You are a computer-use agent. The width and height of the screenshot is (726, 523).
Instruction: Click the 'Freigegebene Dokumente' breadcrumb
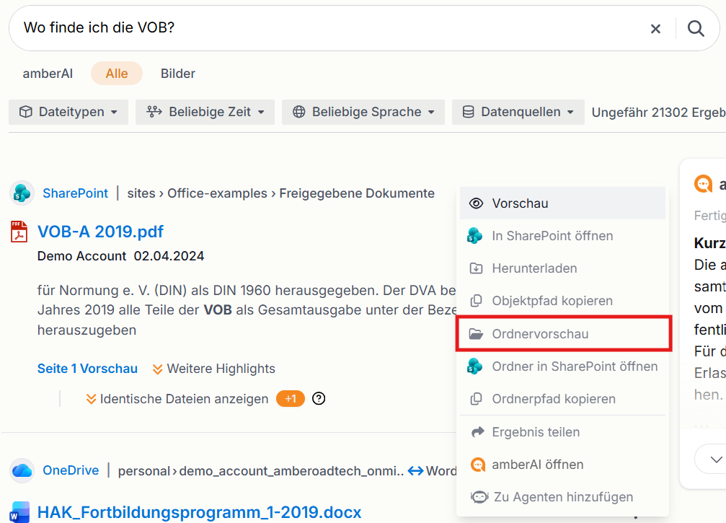click(357, 193)
